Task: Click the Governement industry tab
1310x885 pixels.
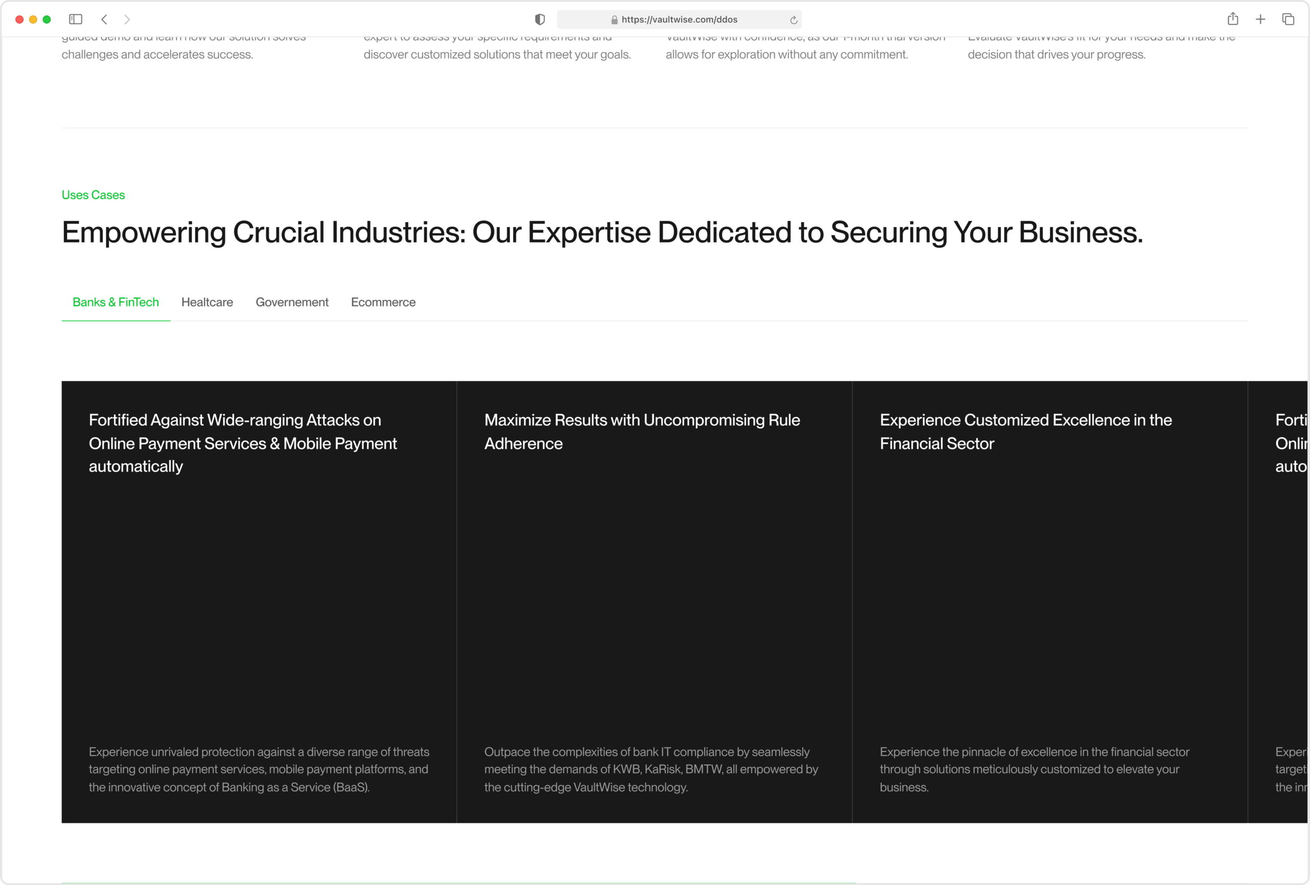Action: (x=292, y=302)
